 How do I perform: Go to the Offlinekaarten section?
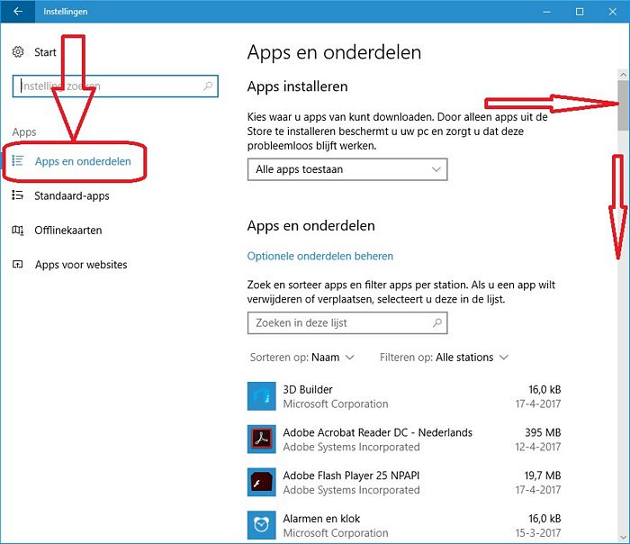point(68,231)
